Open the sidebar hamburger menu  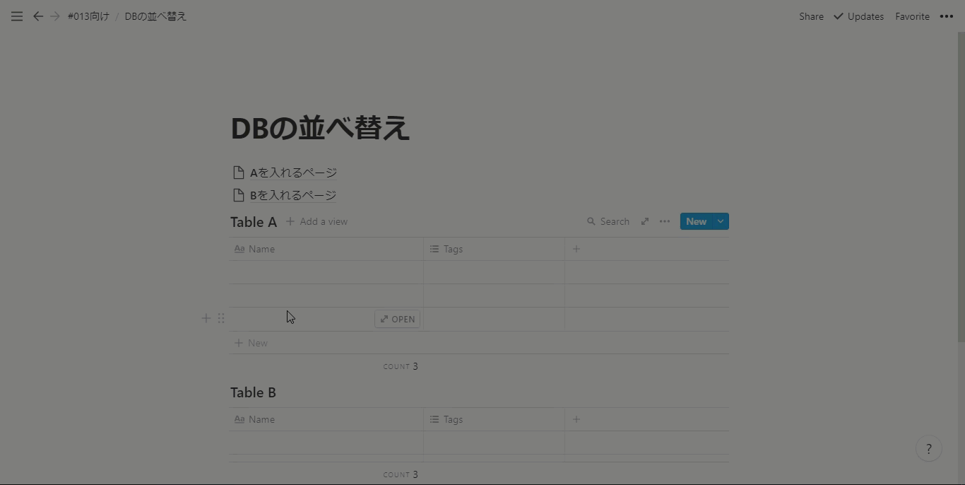click(17, 16)
